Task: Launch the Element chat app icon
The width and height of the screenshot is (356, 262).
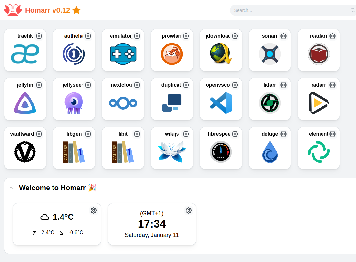Action: (319, 152)
